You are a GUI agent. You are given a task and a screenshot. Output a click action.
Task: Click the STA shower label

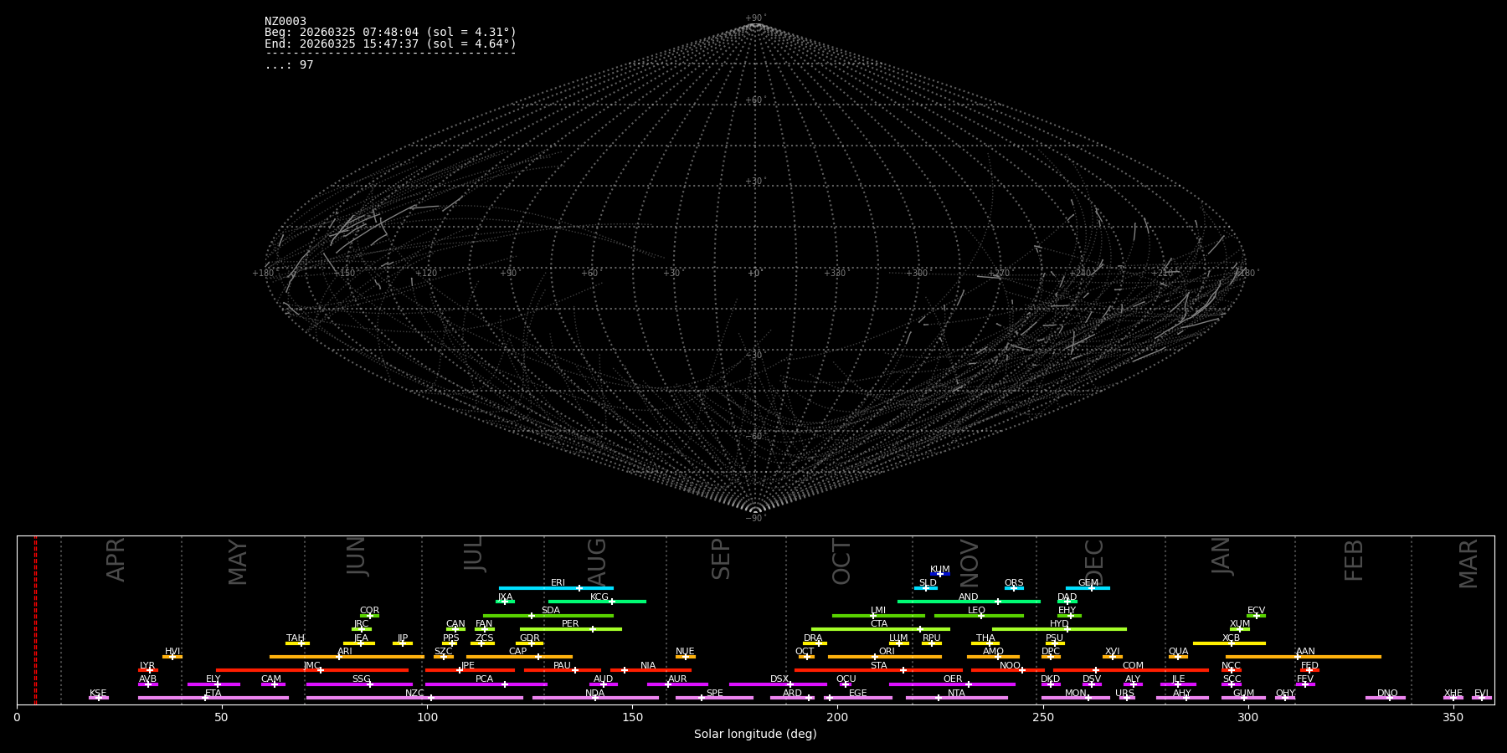[878, 666]
